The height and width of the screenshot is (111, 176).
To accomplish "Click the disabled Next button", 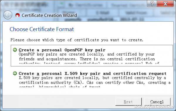I will tap(128, 102).
